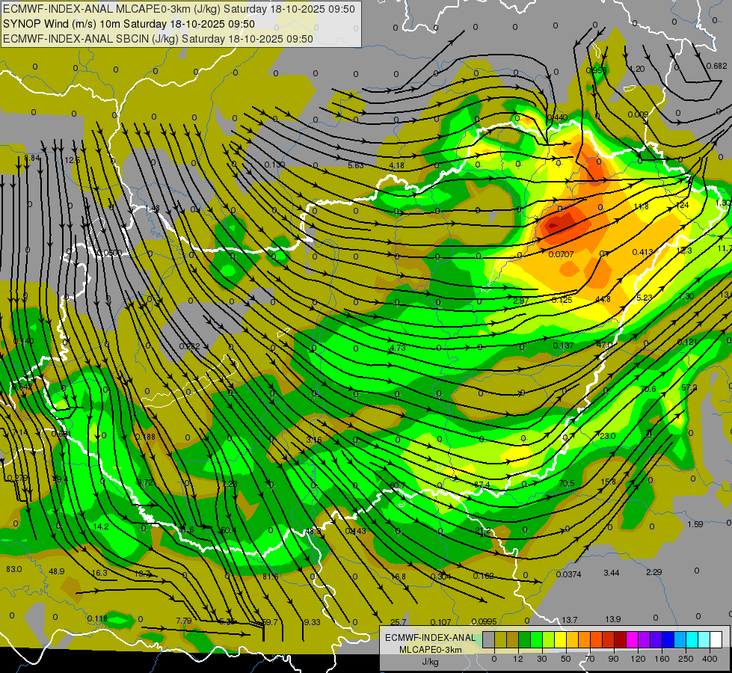Viewport: 732px width, 673px height.
Task: Click the map value 0.137
Action: point(563,345)
